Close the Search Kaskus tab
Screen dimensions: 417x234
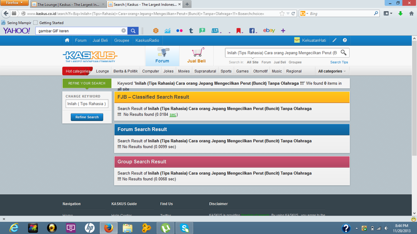point(180,5)
